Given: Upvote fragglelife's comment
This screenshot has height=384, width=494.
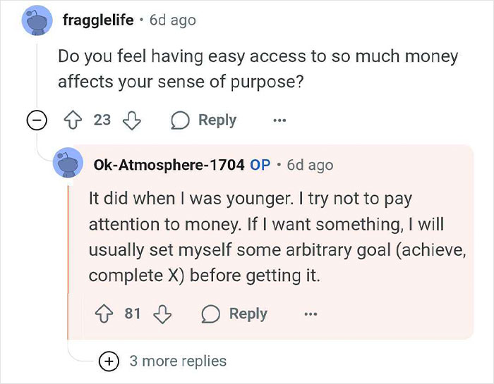Looking at the screenshot, I should (73, 120).
